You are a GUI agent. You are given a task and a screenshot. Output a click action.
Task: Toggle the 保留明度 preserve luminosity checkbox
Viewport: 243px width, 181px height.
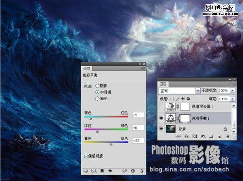[86, 156]
